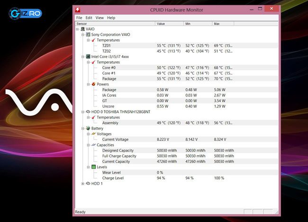The height and width of the screenshot is (222, 308).
Task: Collapse Temperatures under Sony Corporation VAIO
Action: (x=89, y=40)
